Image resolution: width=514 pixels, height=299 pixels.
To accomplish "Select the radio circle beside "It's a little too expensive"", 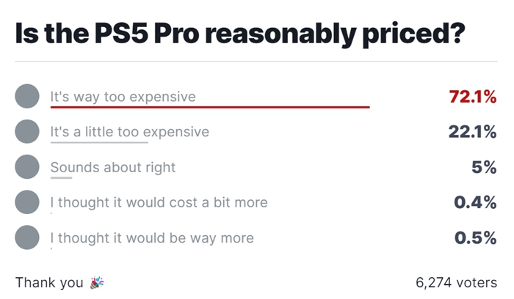I will coord(27,132).
